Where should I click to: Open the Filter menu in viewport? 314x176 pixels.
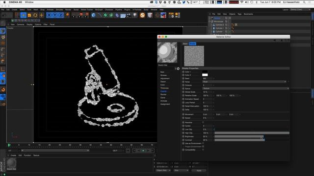pyautogui.click(x=46, y=24)
